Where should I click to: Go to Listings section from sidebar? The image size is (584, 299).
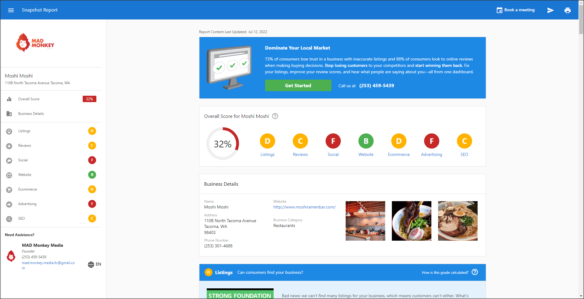(x=51, y=131)
